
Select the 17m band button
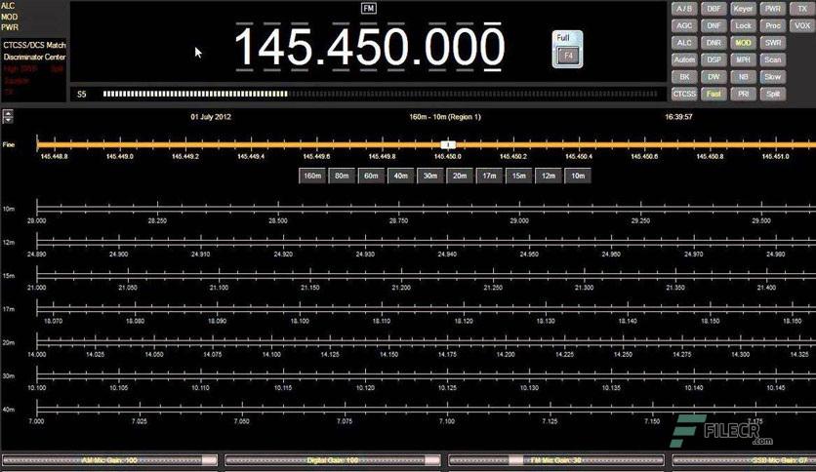(489, 176)
